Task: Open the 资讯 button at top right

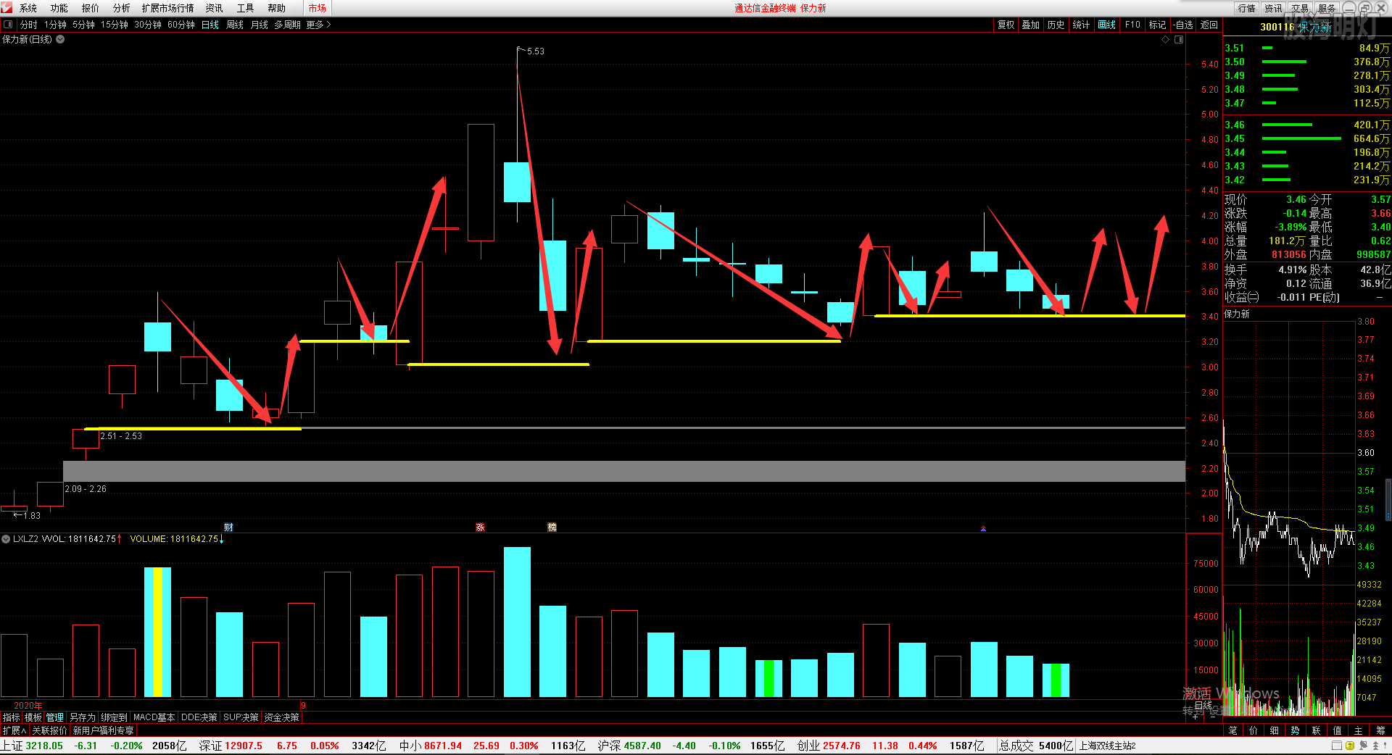Action: tap(1274, 8)
